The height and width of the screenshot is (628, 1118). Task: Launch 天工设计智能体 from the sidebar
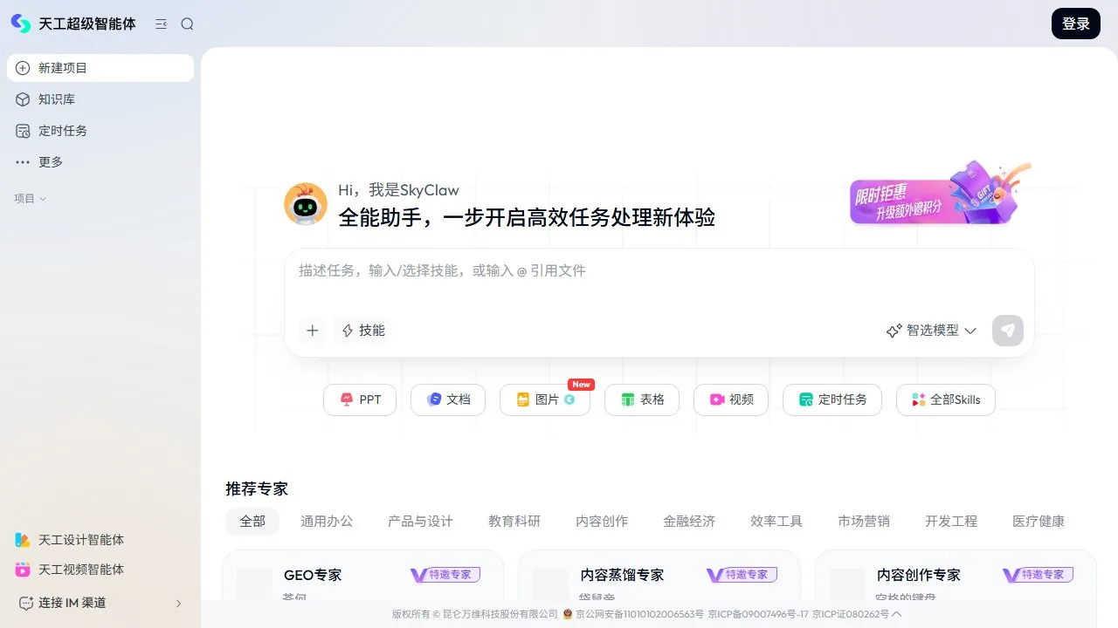click(100, 540)
